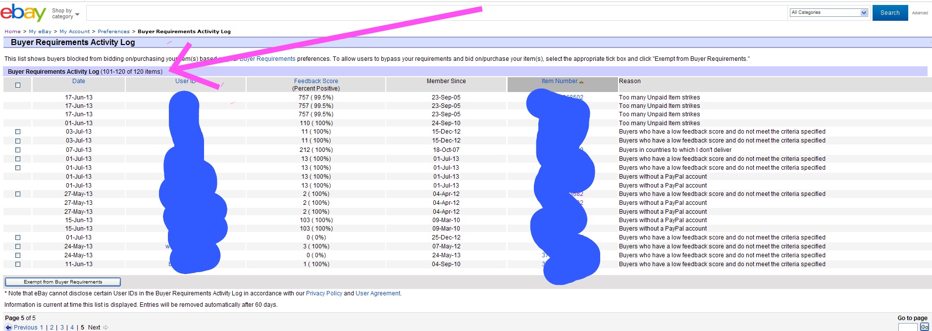The image size is (932, 331).
Task: Jump to page 3 of the log
Action: 62,328
